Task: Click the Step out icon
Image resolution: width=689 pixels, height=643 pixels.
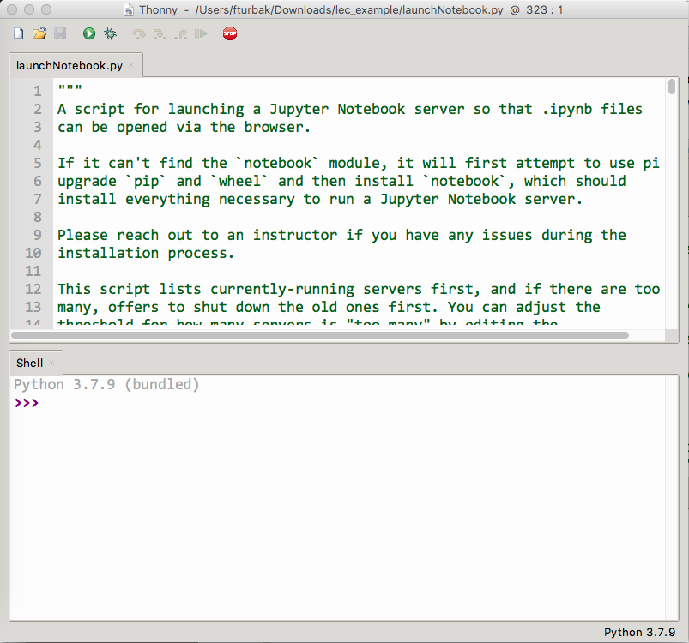Action: (x=180, y=34)
